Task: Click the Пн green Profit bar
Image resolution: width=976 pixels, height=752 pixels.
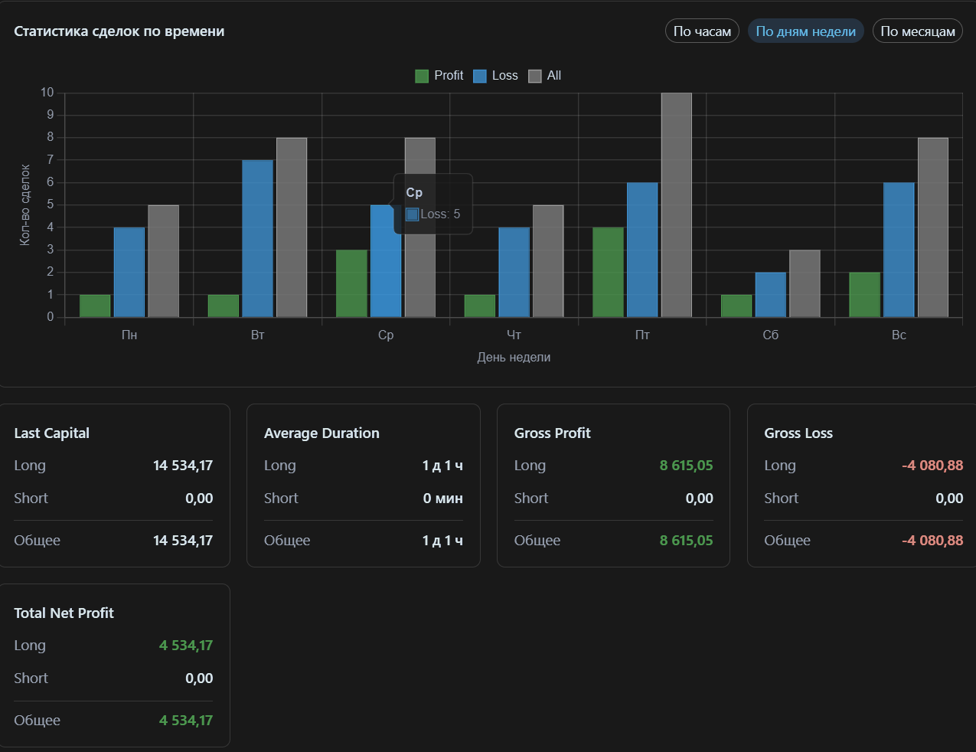Action: (x=95, y=306)
